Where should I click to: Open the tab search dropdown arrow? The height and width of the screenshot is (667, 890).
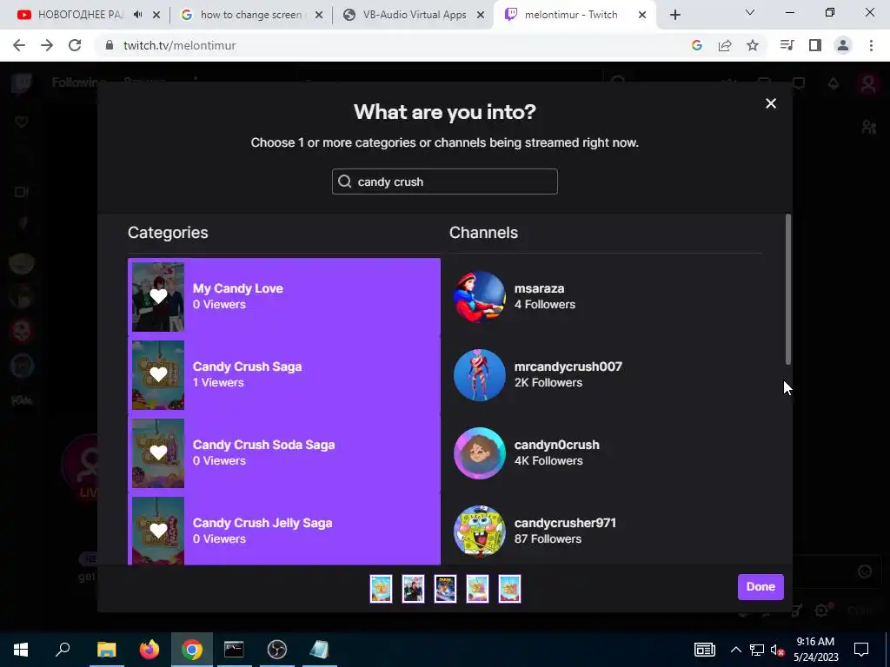click(750, 12)
